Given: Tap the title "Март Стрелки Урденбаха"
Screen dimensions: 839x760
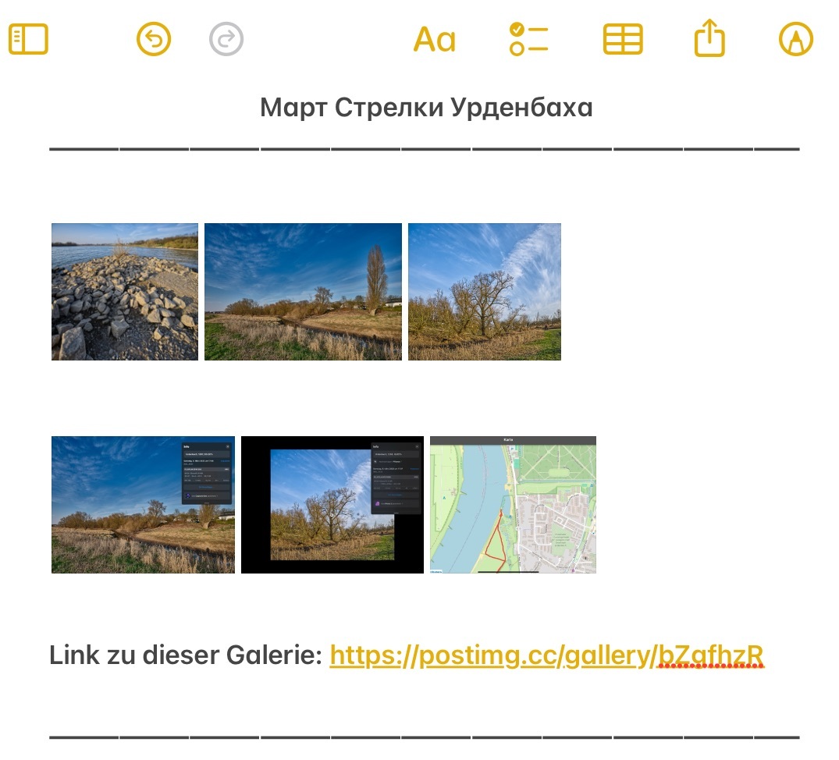Looking at the screenshot, I should [426, 108].
